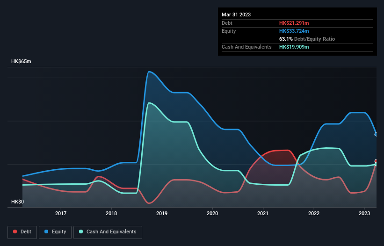Viewport: 384px width, 246px height.
Task: Click the HK$65m axis label
Action: click(x=21, y=61)
